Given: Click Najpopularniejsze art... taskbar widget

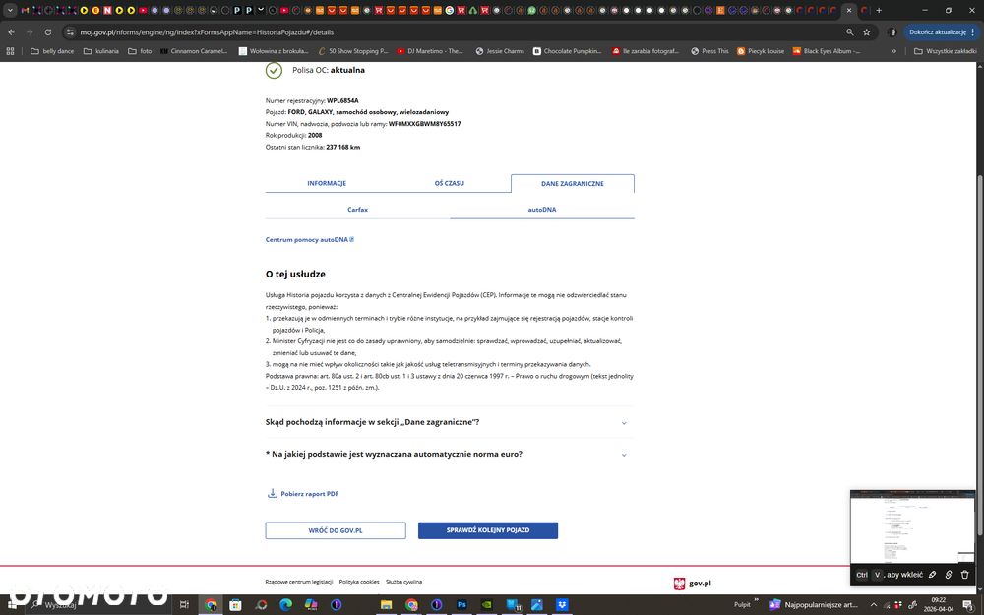Looking at the screenshot, I should click(x=814, y=604).
